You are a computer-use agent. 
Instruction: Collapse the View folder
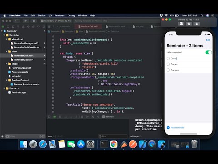(7, 51)
